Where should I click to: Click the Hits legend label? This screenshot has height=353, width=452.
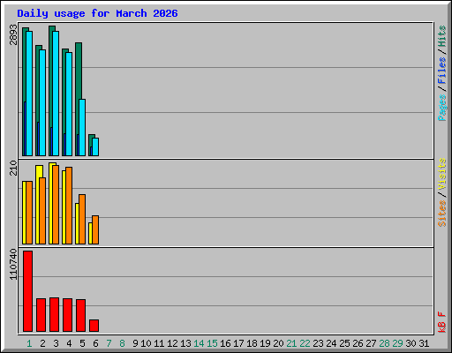point(441,36)
